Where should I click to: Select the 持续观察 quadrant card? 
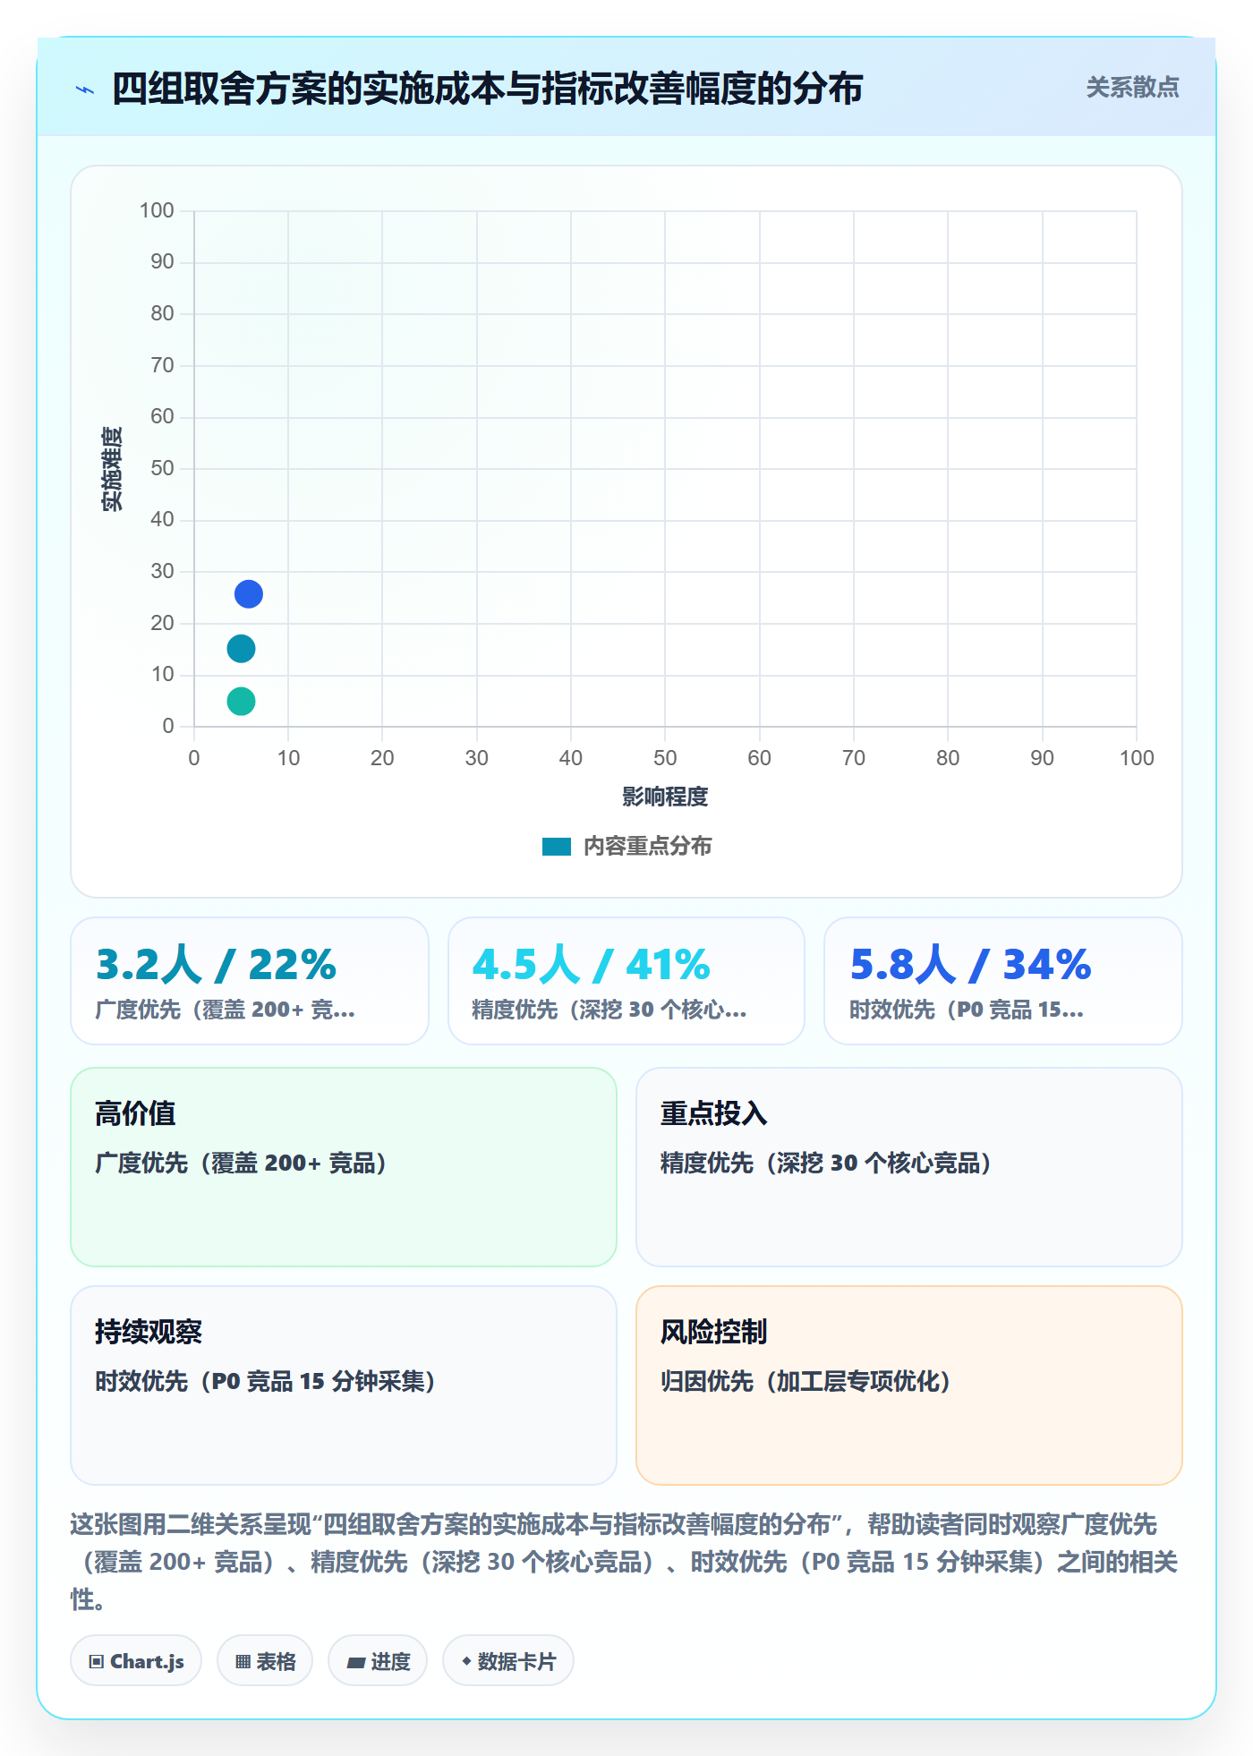344,1385
